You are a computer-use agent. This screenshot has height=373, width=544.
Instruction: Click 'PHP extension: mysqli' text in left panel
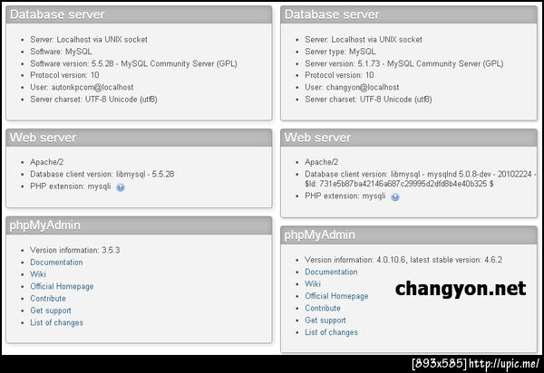click(71, 186)
